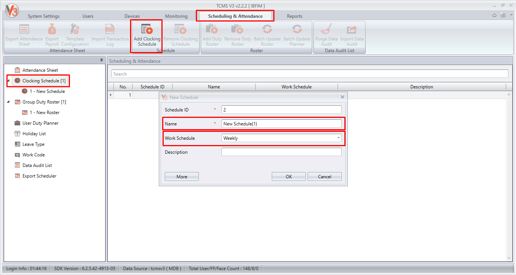Click the Login Info status entry
The width and height of the screenshot is (516, 275).
26,269
